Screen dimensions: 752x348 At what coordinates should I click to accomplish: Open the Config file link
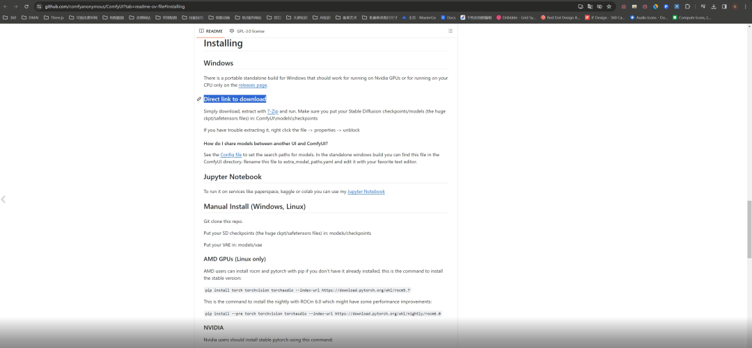pyautogui.click(x=230, y=155)
